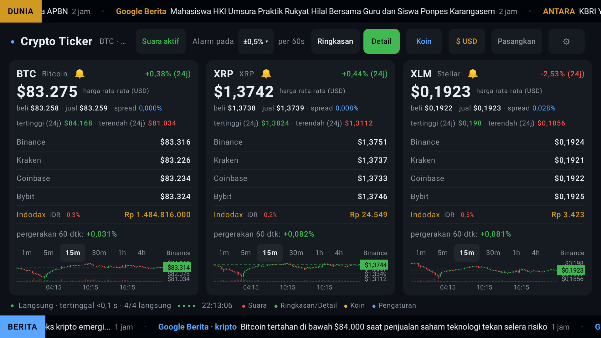Select 30m timeframe on the XRP chart
Screen dimensions: 601x338
(296, 253)
